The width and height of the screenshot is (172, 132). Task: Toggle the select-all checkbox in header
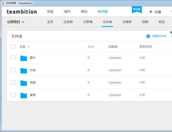pos(13,47)
